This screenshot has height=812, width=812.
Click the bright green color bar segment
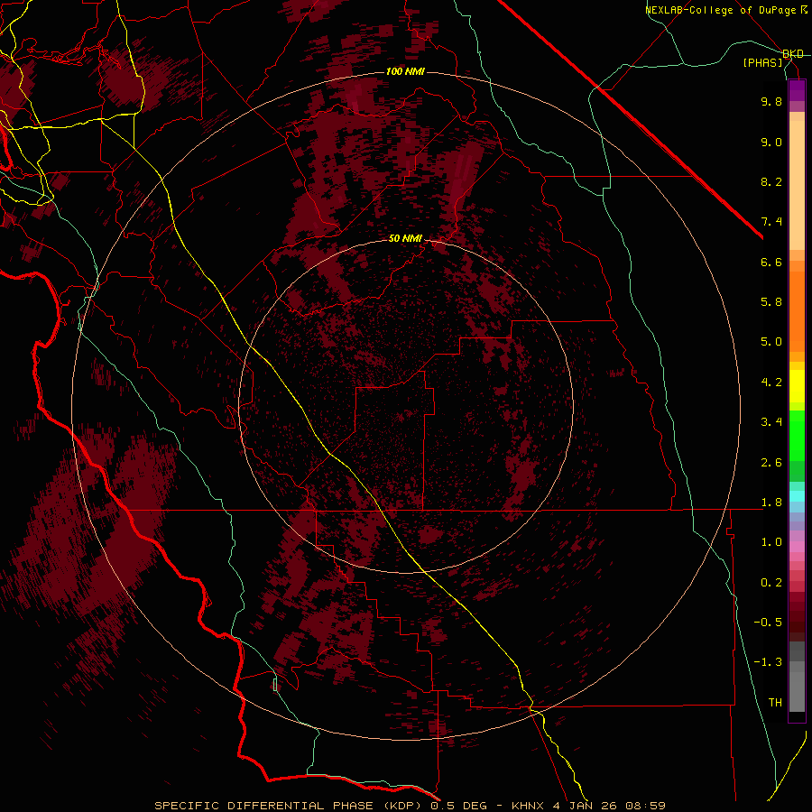click(797, 435)
